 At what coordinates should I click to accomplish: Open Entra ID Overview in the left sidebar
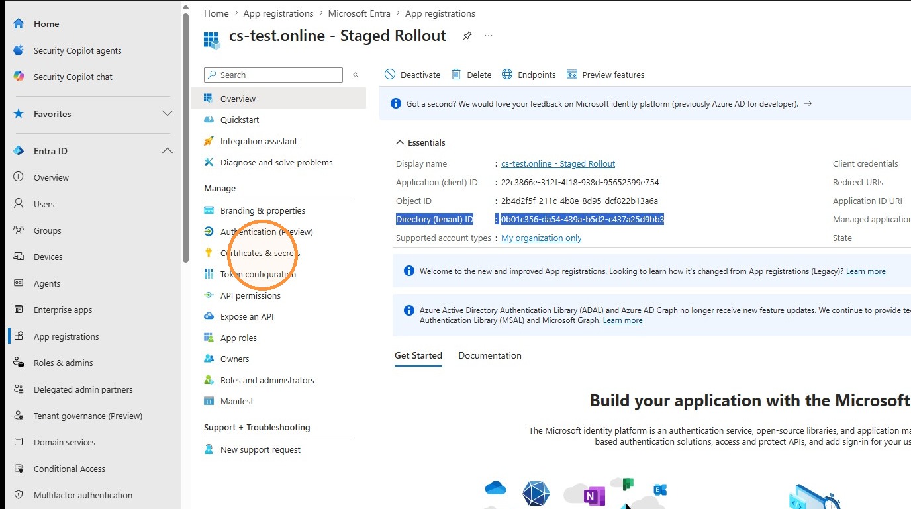(x=51, y=177)
